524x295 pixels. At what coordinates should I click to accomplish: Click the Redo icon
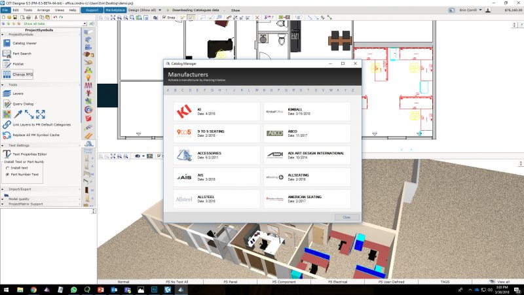coord(61,17)
